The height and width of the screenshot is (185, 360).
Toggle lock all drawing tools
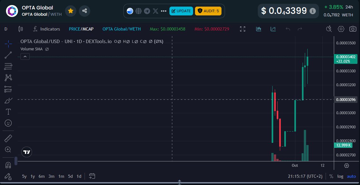(x=8, y=176)
